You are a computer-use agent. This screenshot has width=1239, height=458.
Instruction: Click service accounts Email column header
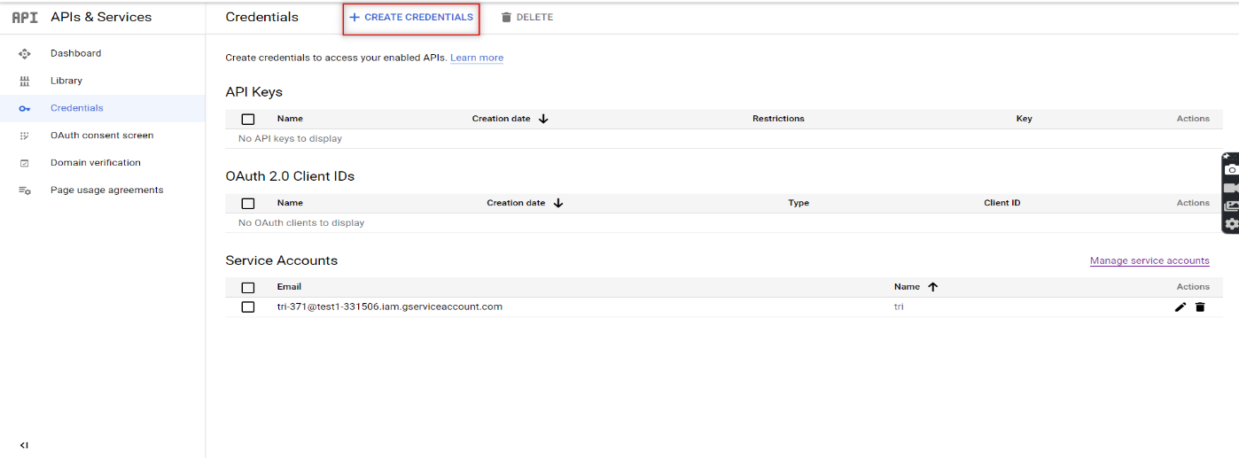289,287
